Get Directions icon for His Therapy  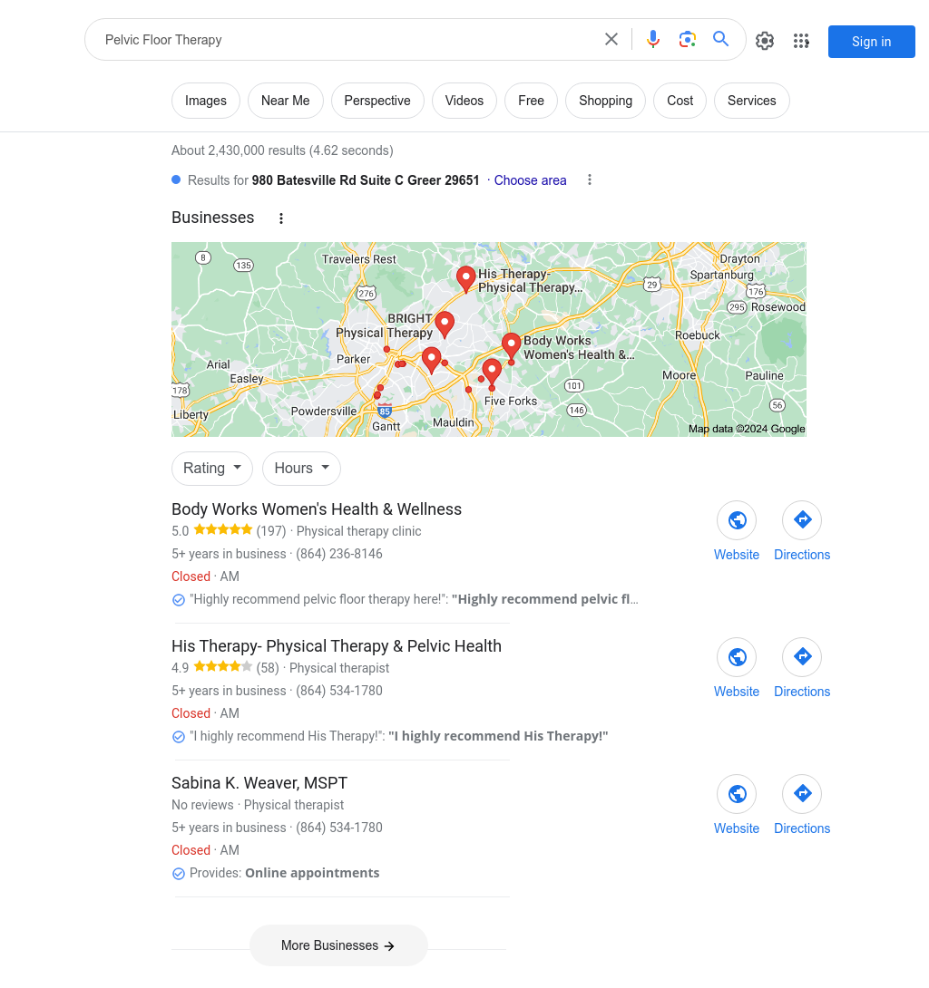pos(802,656)
